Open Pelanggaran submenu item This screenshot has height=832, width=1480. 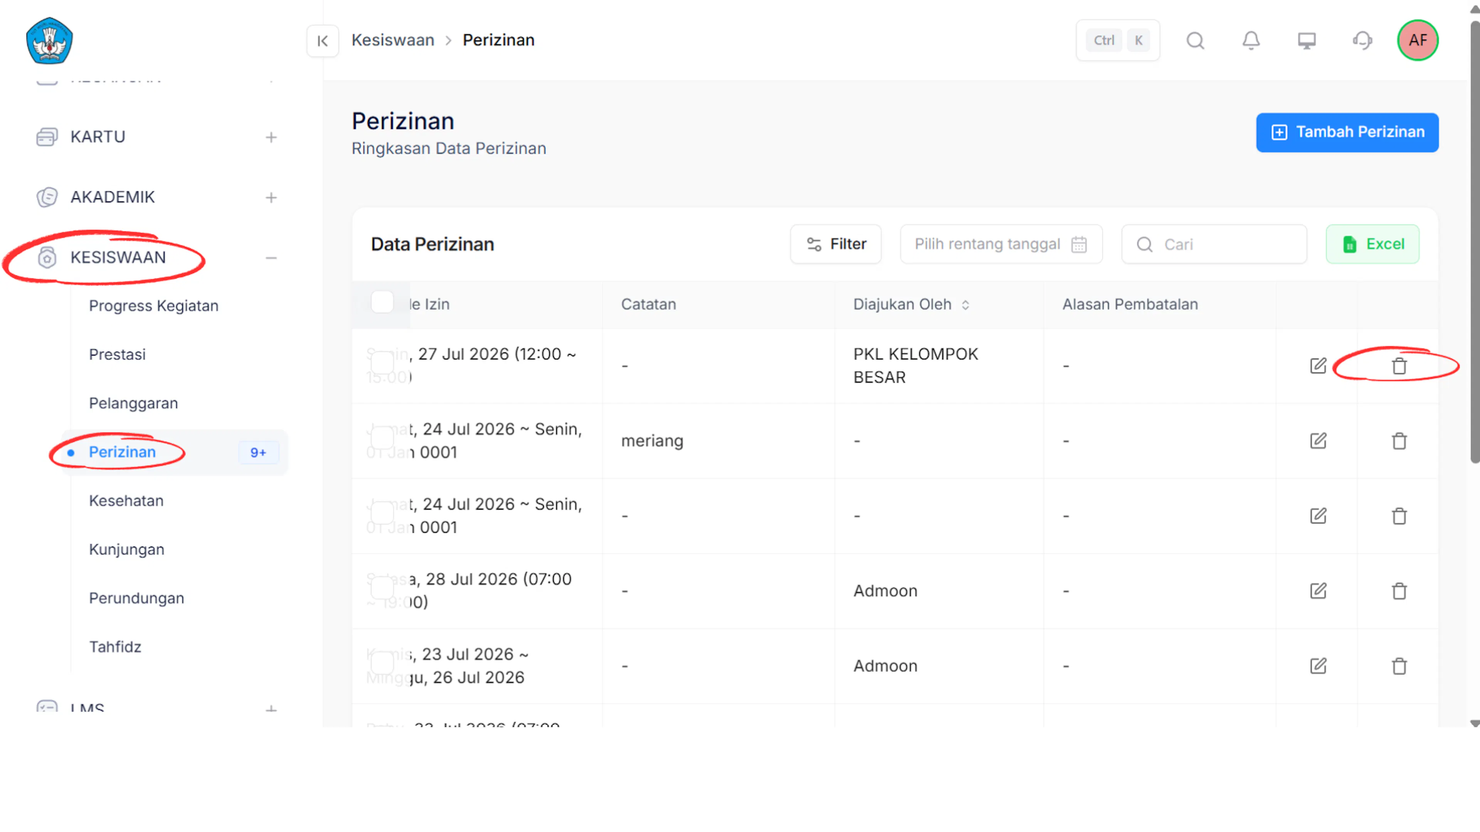[133, 403]
